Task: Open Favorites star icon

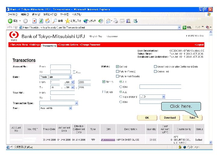Action: (x=68, y=21)
